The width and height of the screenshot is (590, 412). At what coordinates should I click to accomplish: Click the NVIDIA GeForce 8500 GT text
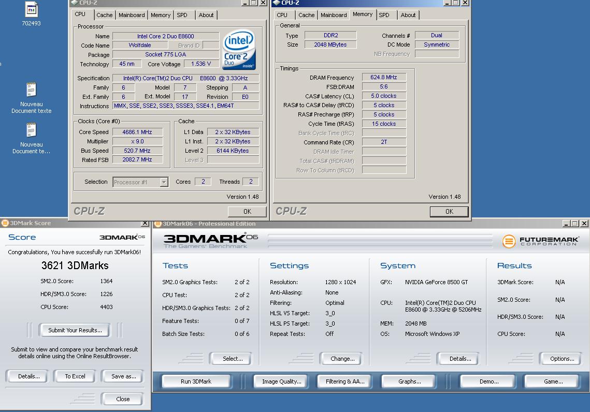pyautogui.click(x=437, y=282)
